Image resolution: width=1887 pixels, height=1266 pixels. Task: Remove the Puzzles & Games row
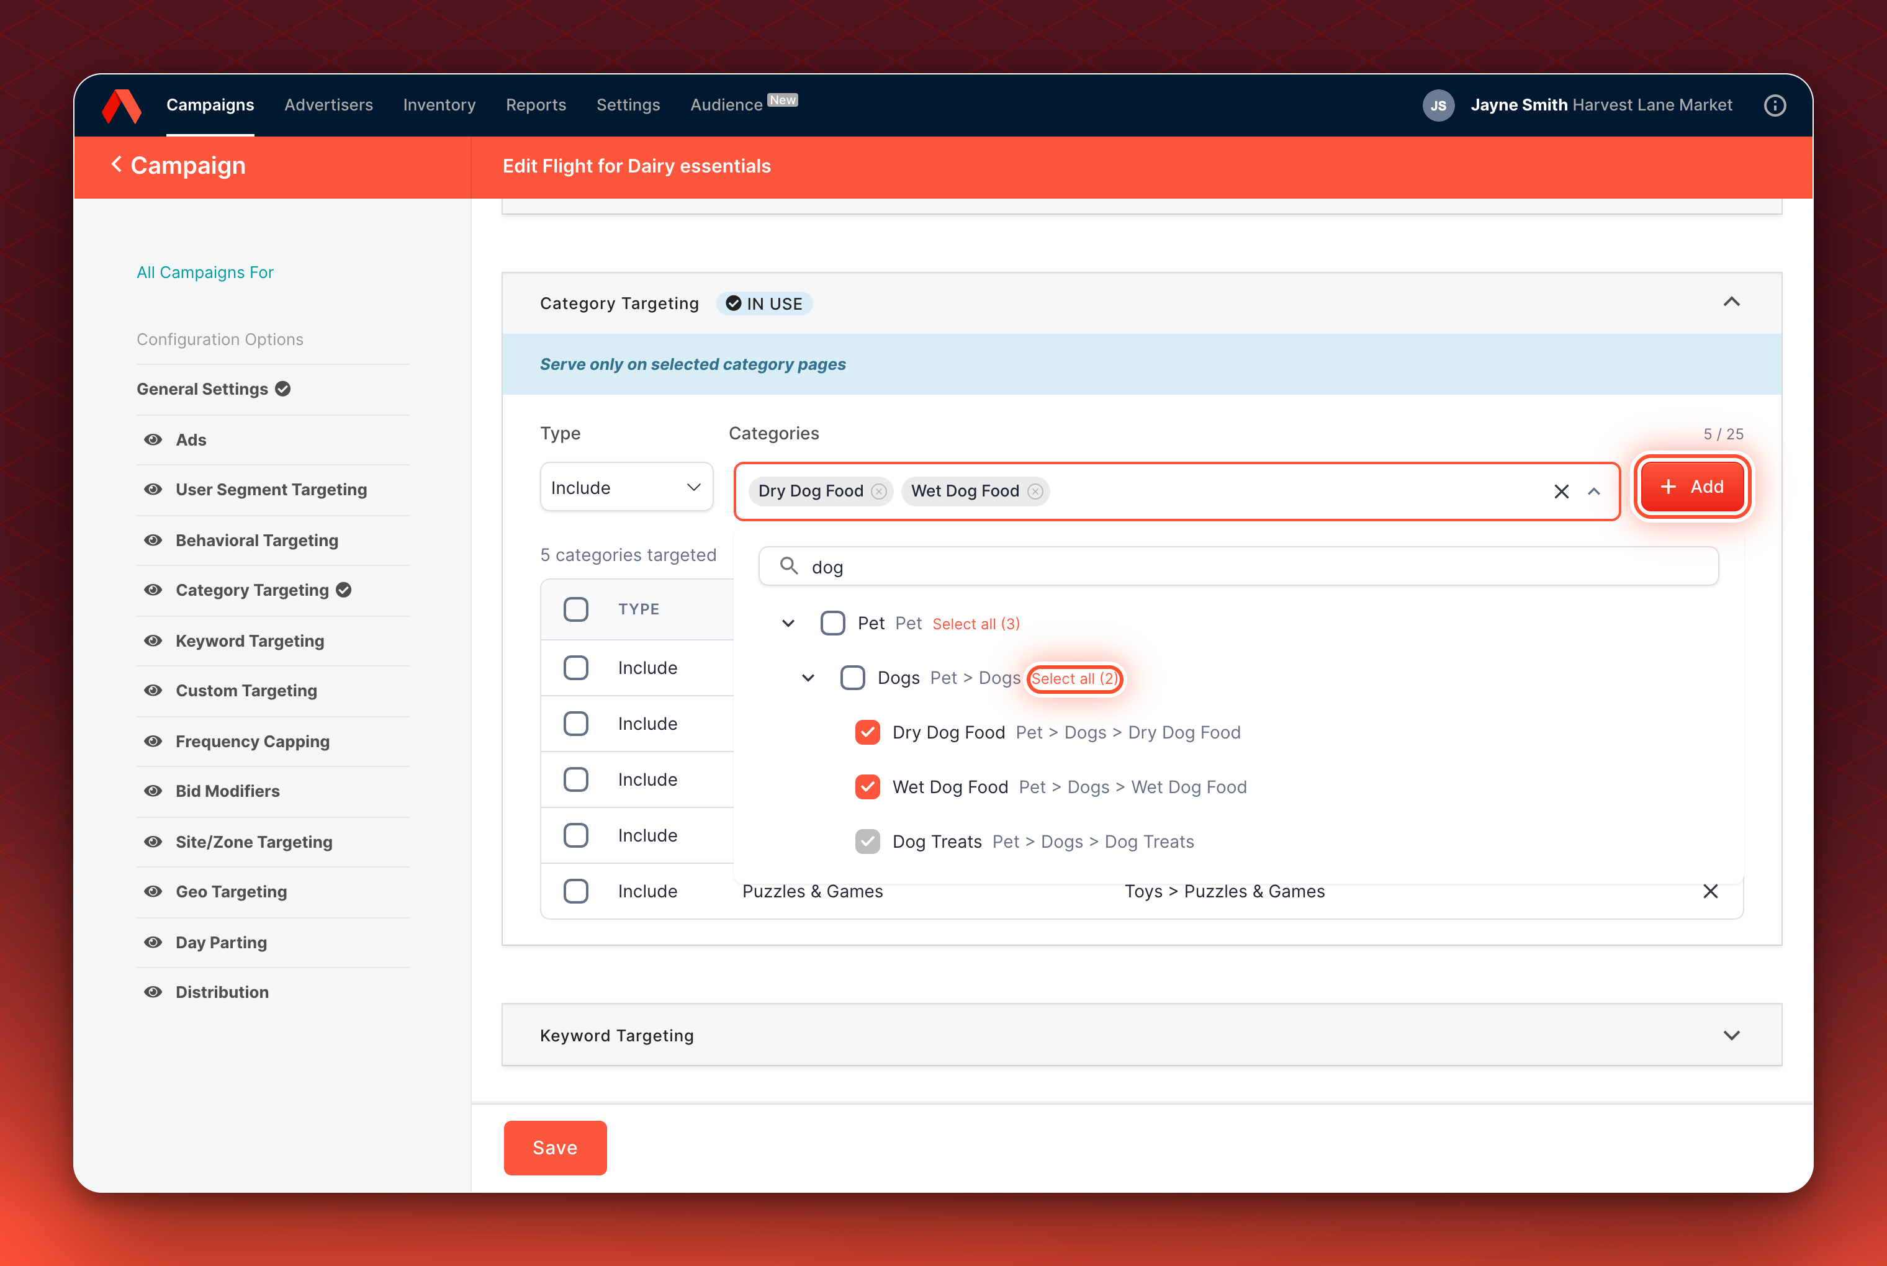click(x=1710, y=891)
